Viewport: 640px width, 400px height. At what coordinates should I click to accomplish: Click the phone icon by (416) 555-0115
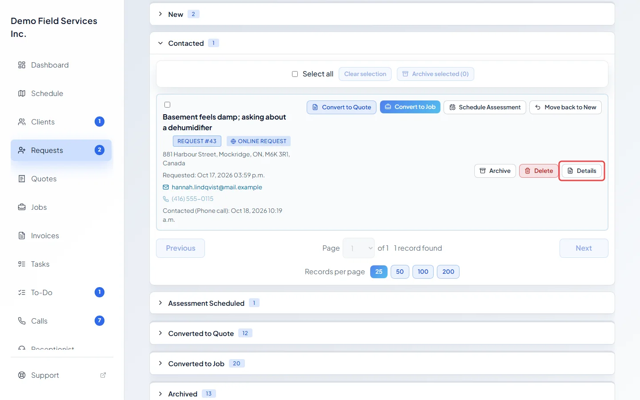166,199
